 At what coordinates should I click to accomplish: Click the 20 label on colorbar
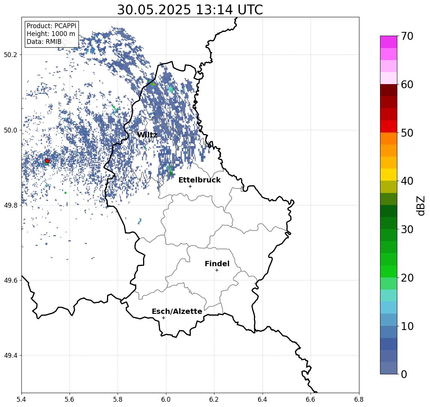point(407,278)
